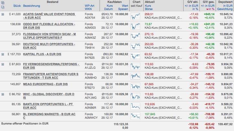Click current price 73,87 for ODDO BHF
234x131 pixels.
148,24
